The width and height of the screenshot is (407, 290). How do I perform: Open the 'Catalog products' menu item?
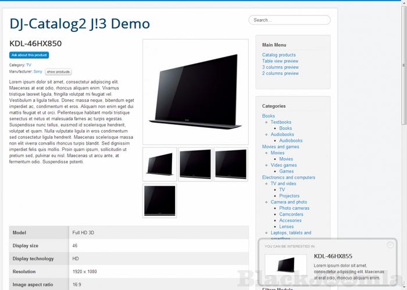pyautogui.click(x=279, y=55)
